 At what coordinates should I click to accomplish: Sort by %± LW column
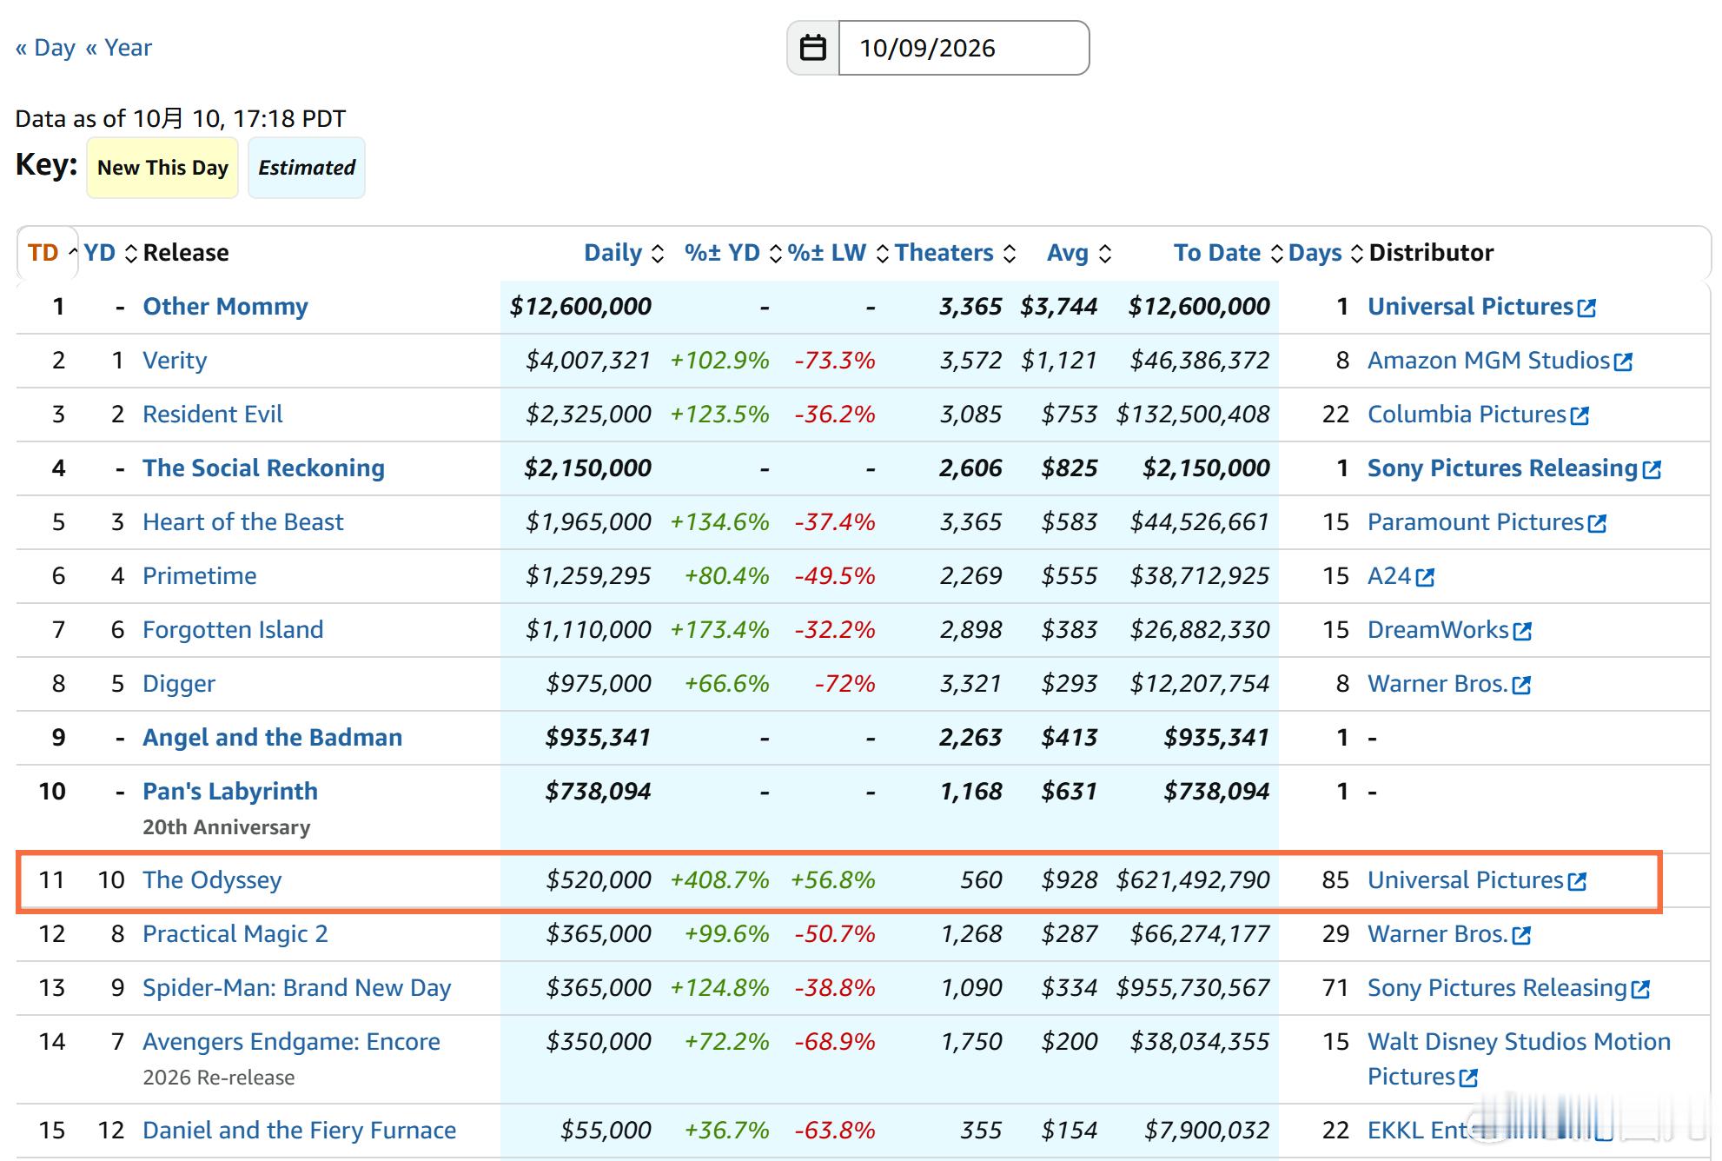pyautogui.click(x=838, y=253)
